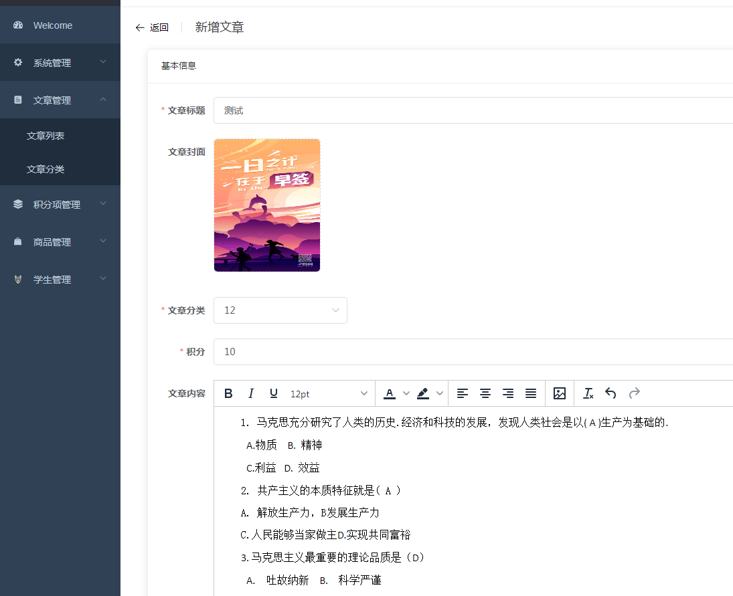This screenshot has width=733, height=596.
Task: Click the 文章标题 input field
Action: click(473, 110)
